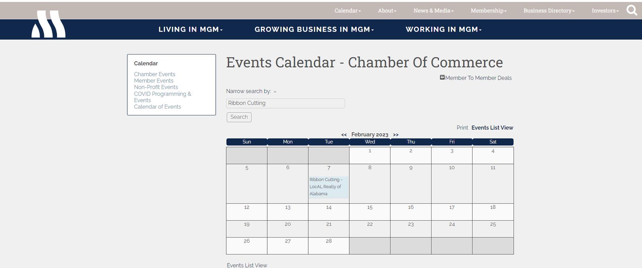This screenshot has height=268, width=642.
Task: Go to next month with >> arrows
Action: pos(396,135)
